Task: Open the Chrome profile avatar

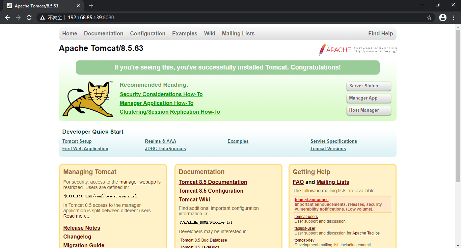Action: point(443,18)
